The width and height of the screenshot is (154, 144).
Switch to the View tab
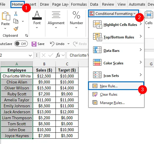coord(121,4)
